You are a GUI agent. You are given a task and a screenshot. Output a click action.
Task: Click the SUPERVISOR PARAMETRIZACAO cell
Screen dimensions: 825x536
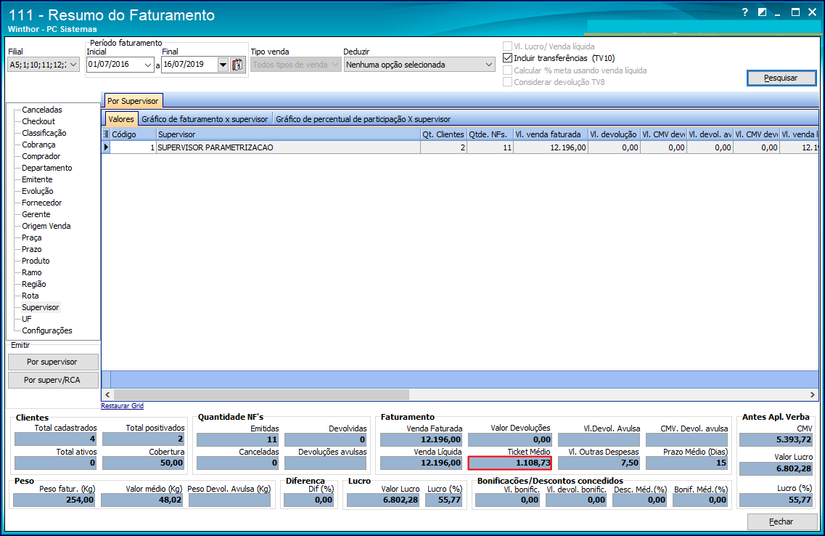[288, 147]
